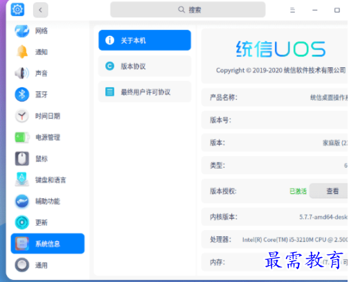The image size is (349, 282).
Task: Open the title bar hamburger menu
Action: point(292,10)
